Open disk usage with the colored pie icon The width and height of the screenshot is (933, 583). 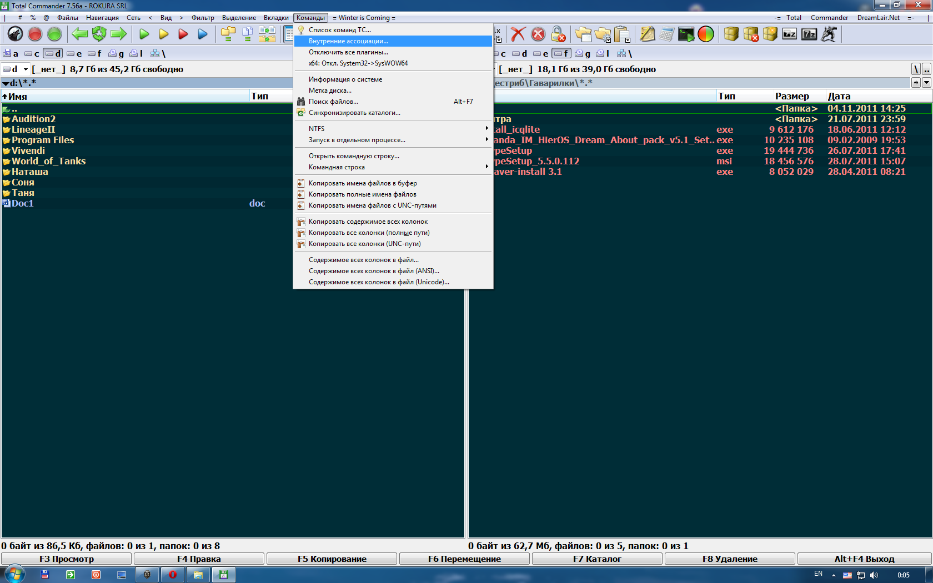705,34
